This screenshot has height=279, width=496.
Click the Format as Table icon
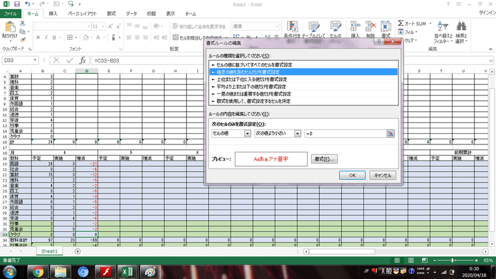point(314,27)
